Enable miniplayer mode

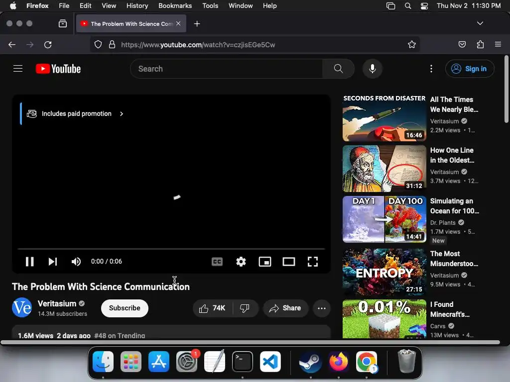click(265, 262)
